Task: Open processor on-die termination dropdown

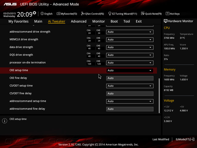Action: coord(130,63)
